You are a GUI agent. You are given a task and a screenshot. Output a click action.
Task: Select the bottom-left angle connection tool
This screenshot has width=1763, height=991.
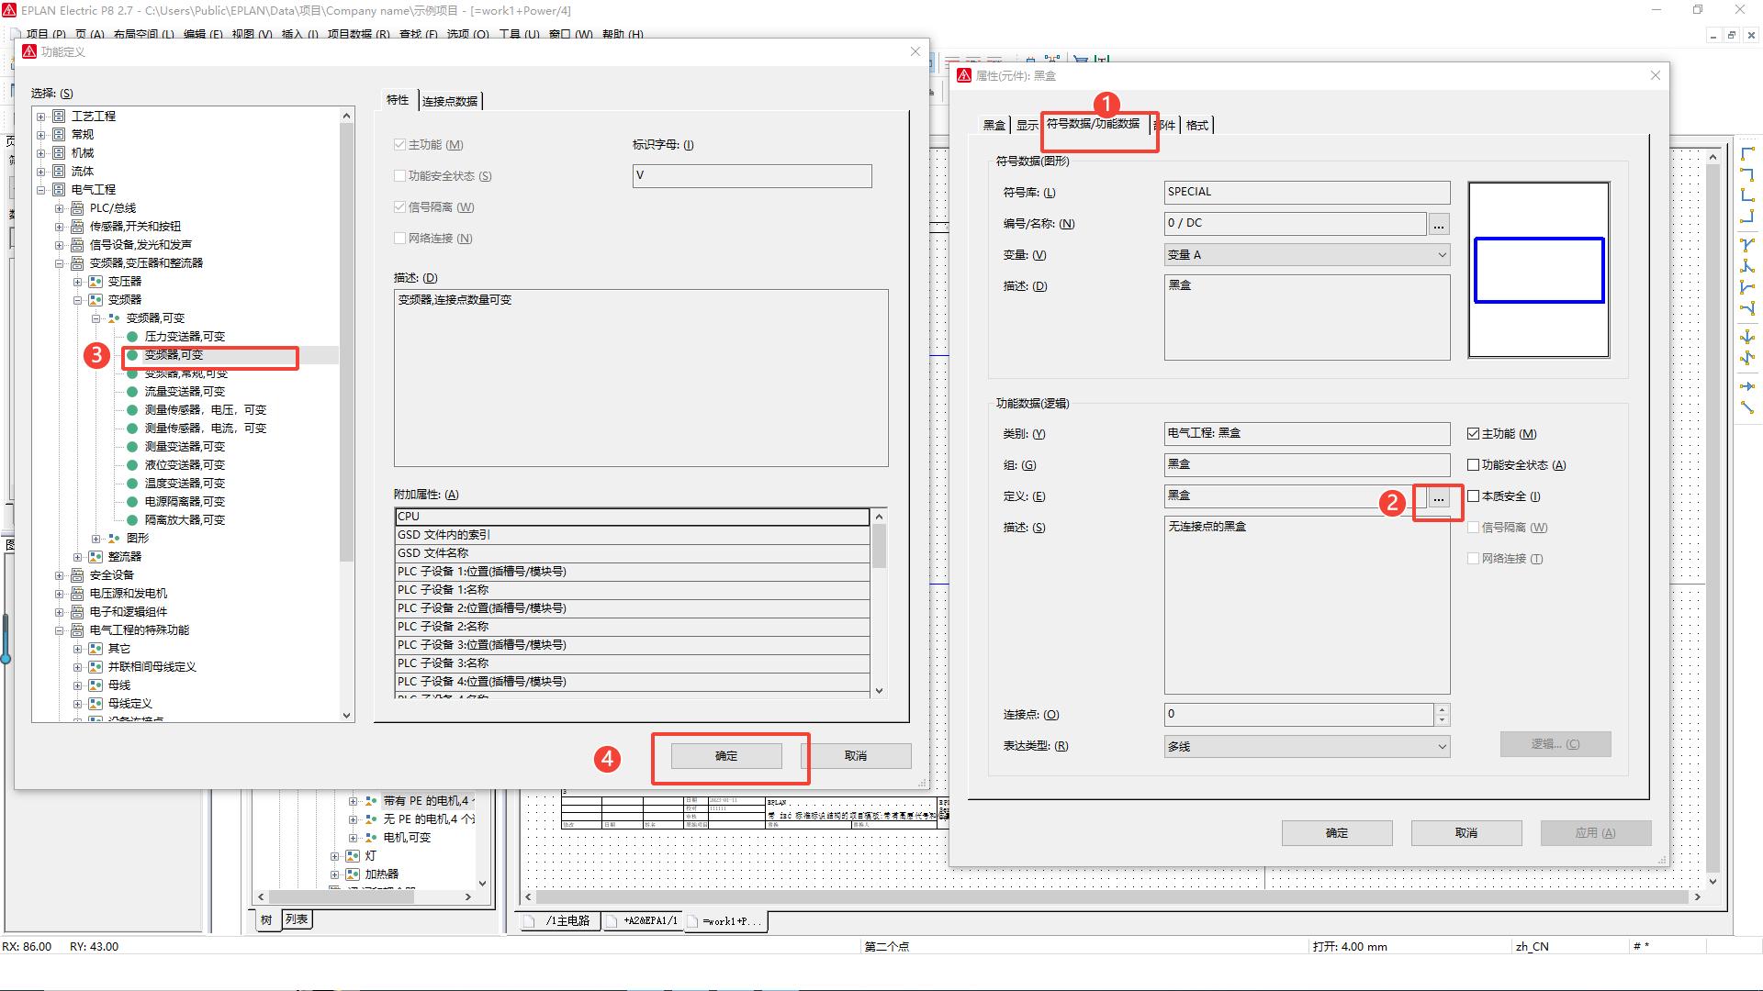coord(1747,195)
